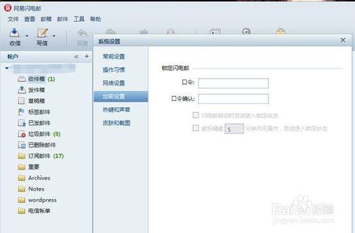The width and height of the screenshot is (355, 233).
Task: Select 常规设置 settings tab
Action: [121, 56]
